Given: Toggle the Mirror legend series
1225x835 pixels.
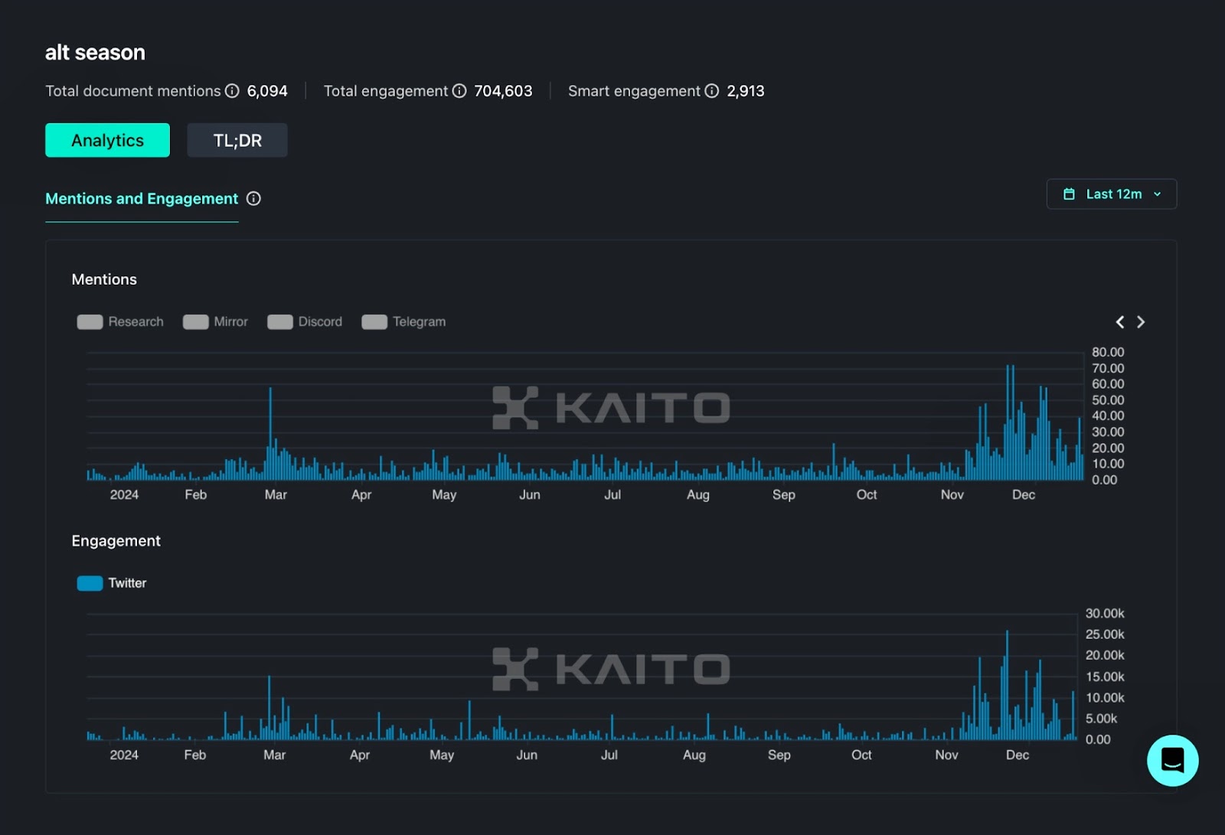Looking at the screenshot, I should (215, 321).
